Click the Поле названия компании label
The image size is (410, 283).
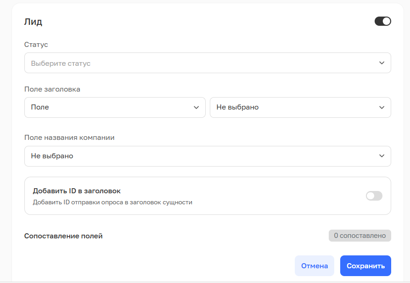[x=69, y=138]
